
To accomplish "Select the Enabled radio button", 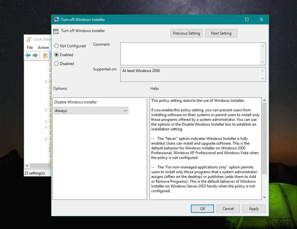I will [x=56, y=55].
